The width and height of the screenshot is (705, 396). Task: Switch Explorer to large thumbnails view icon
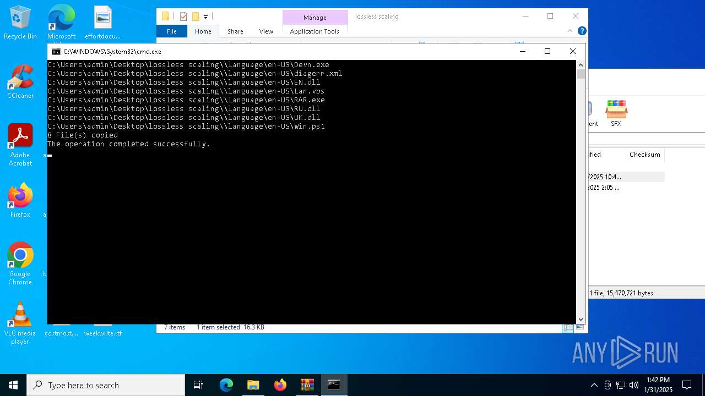click(x=579, y=327)
